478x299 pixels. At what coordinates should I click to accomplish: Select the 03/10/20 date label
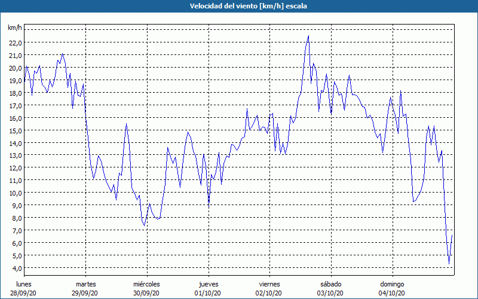click(330, 293)
